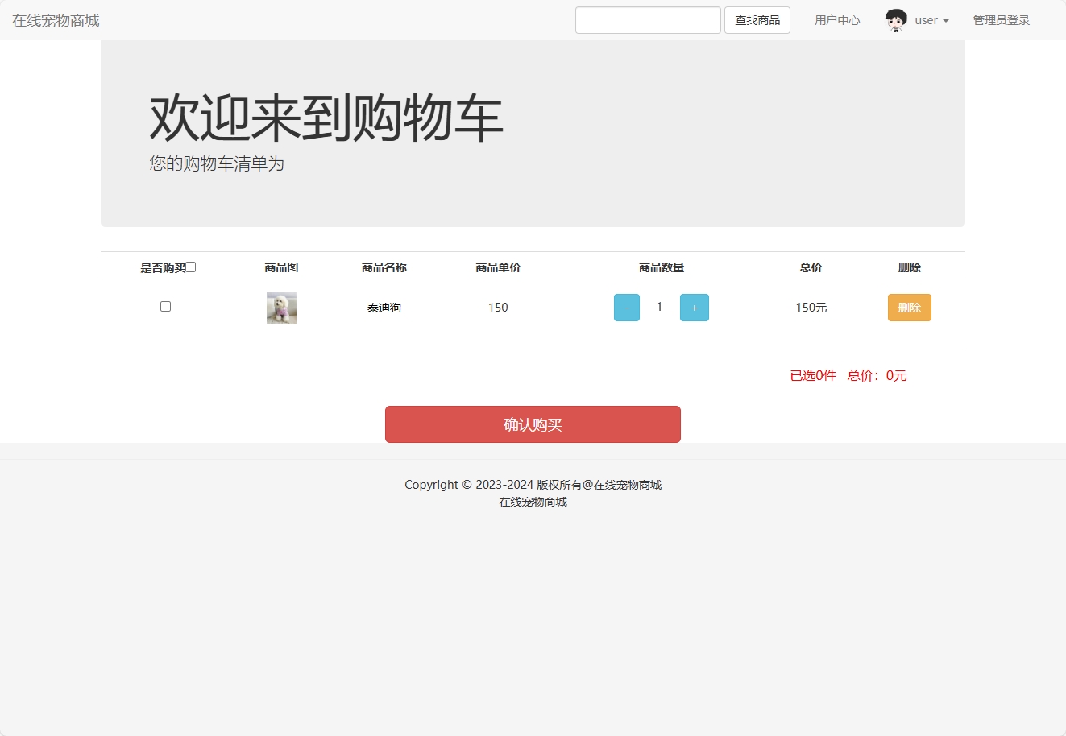1066x736 pixels.
Task: Click the quantity value field showing 1
Action: 659,307
